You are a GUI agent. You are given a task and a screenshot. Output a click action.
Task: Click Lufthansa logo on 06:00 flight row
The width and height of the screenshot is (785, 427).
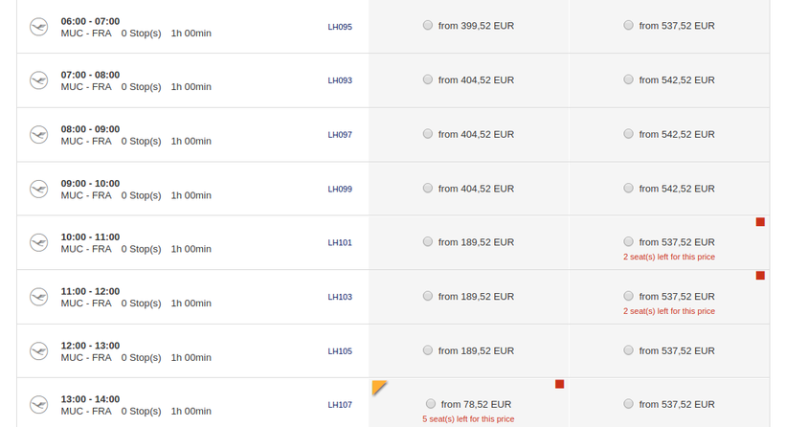coord(38,27)
